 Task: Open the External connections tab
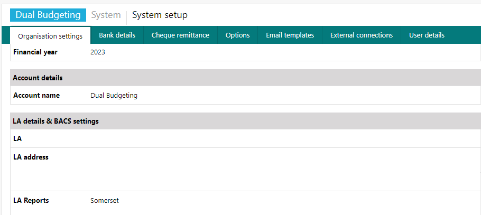(361, 35)
